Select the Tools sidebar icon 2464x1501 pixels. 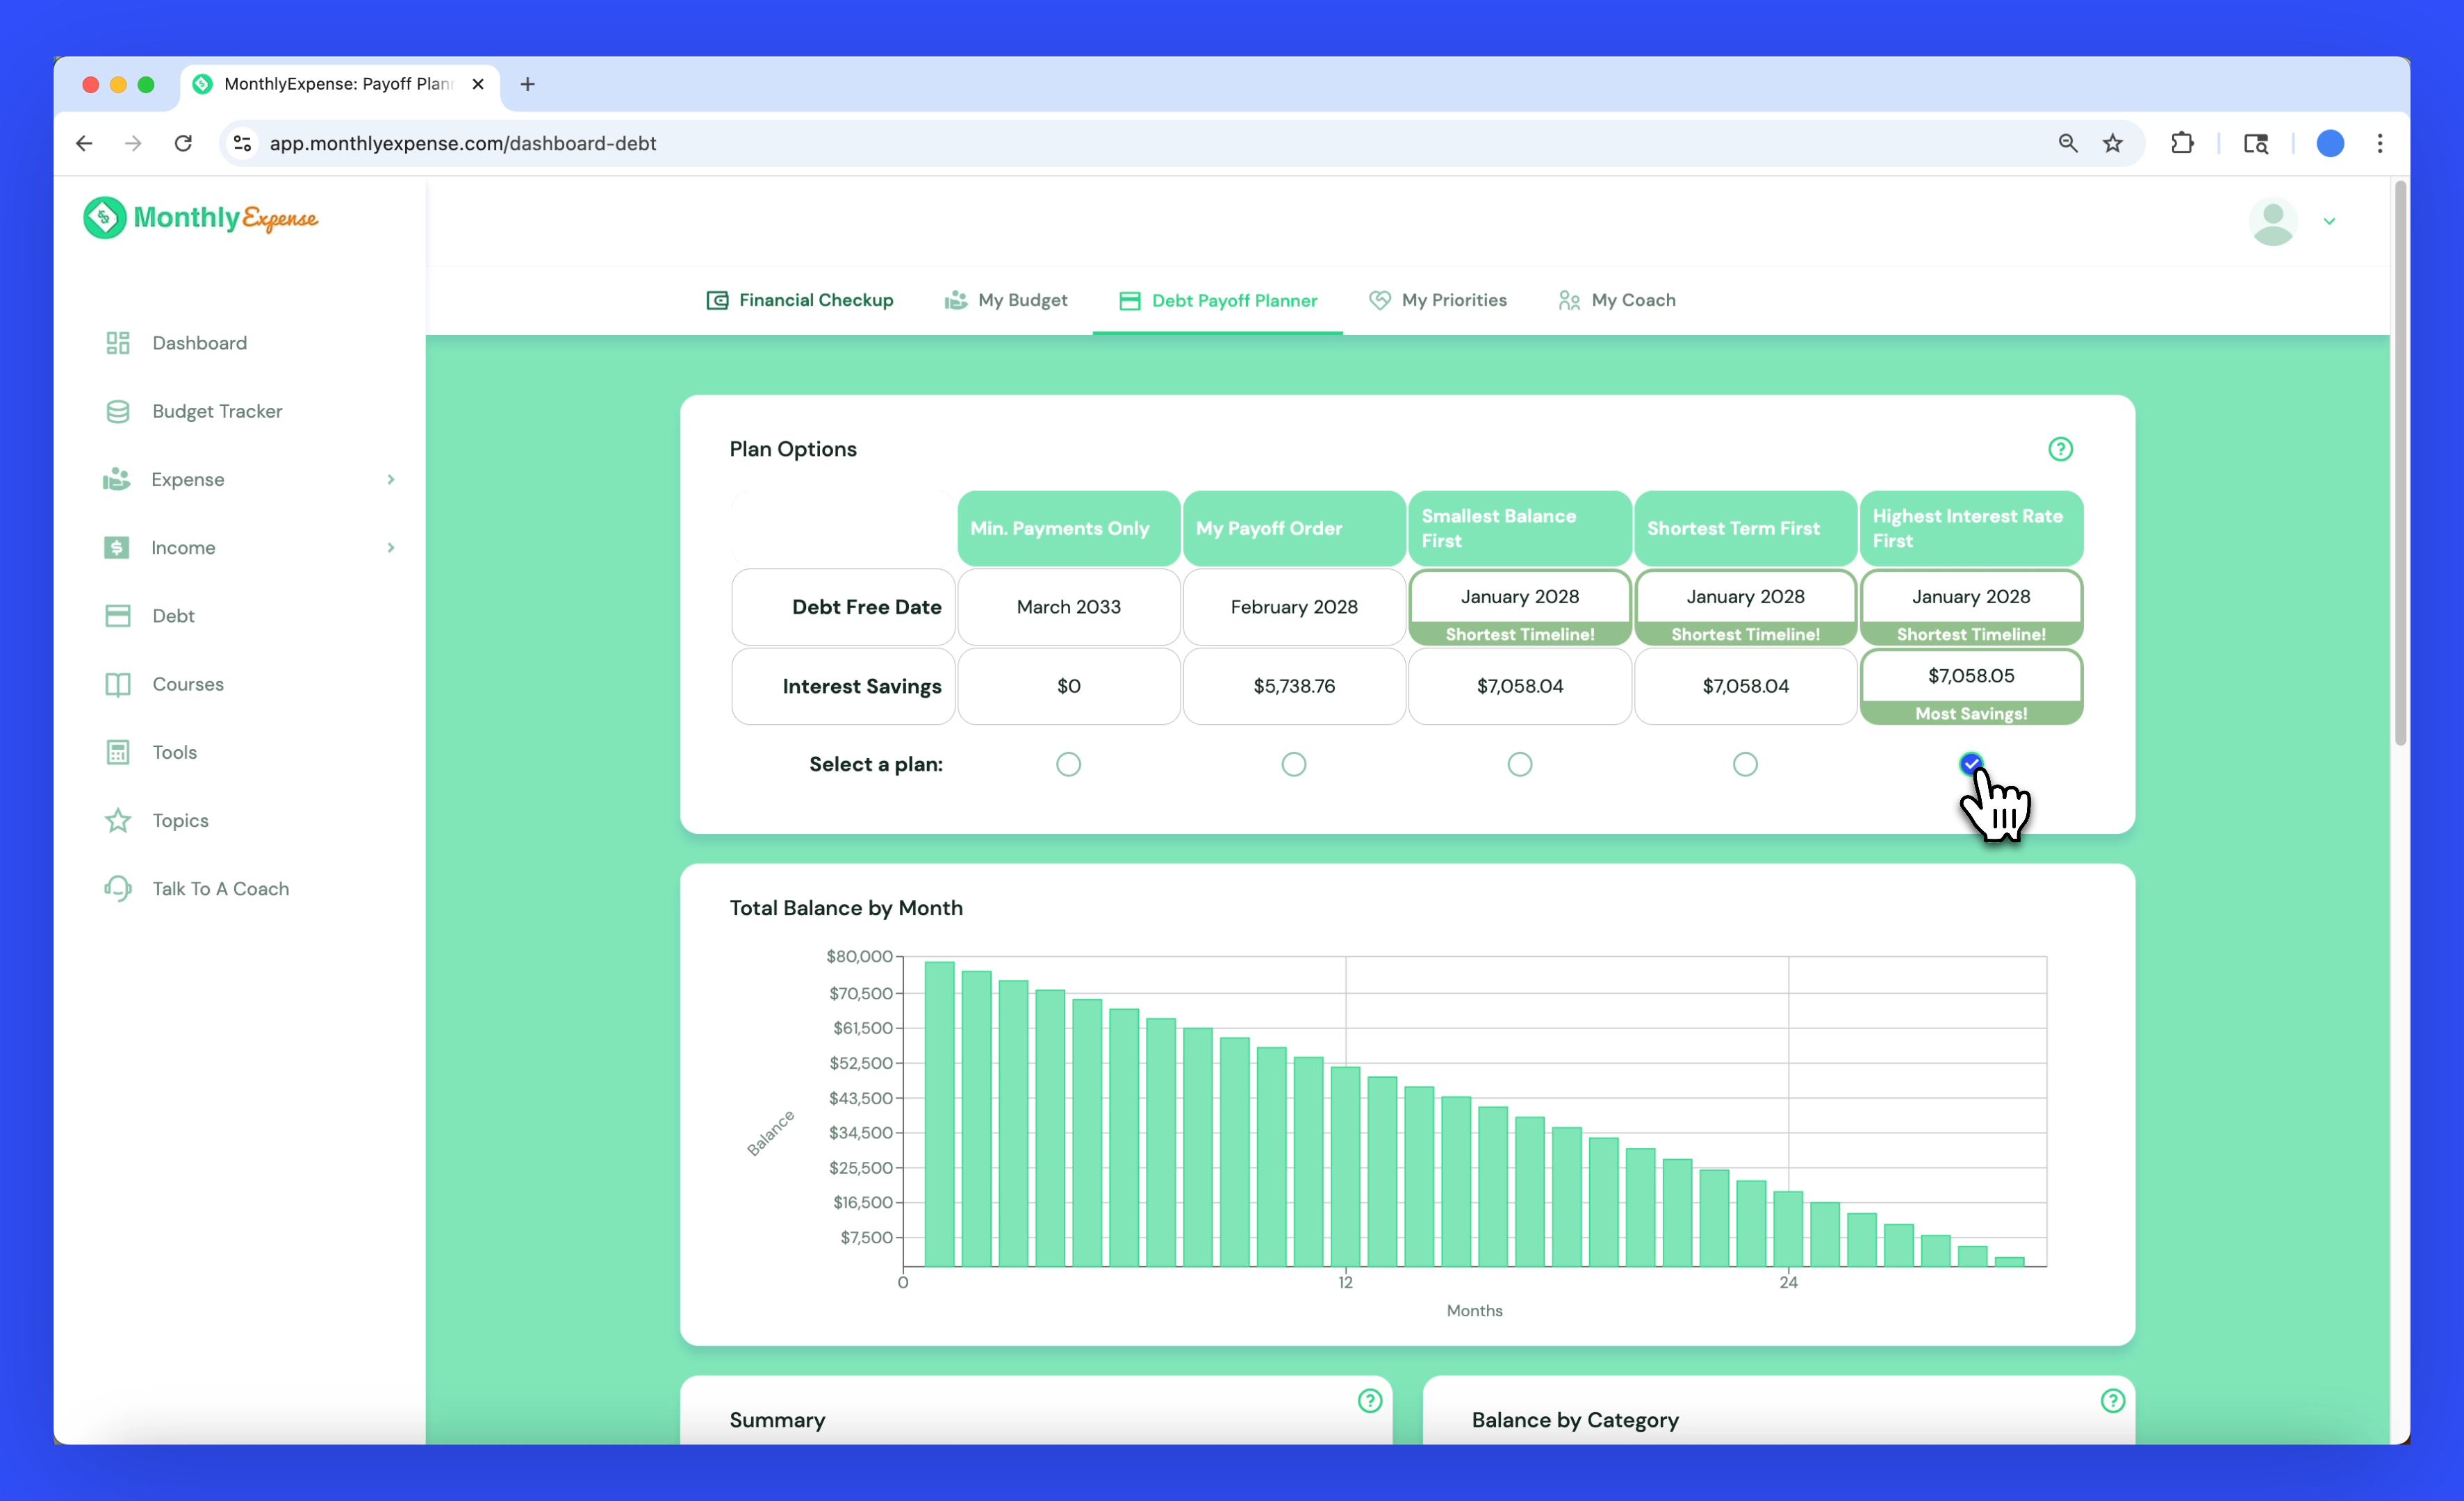(x=118, y=752)
